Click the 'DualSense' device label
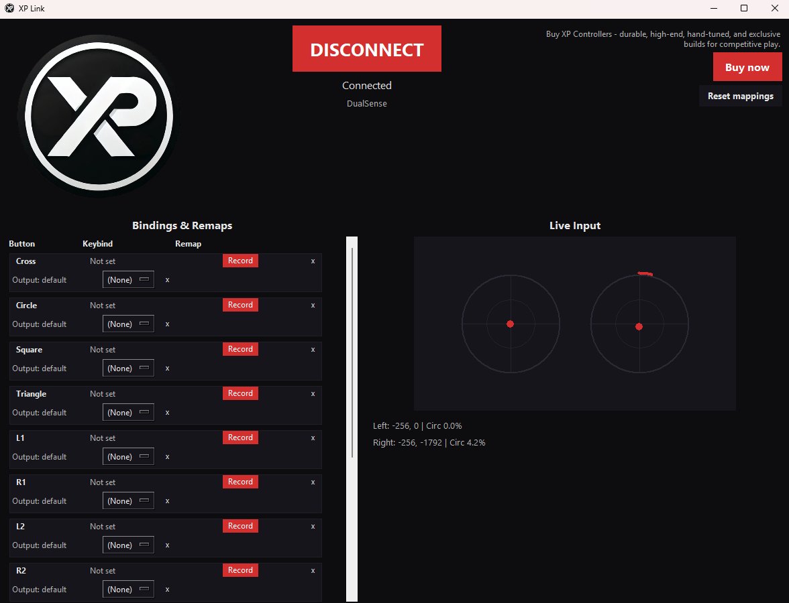 367,103
